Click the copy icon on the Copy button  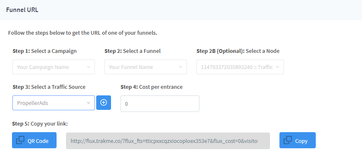click(287, 140)
